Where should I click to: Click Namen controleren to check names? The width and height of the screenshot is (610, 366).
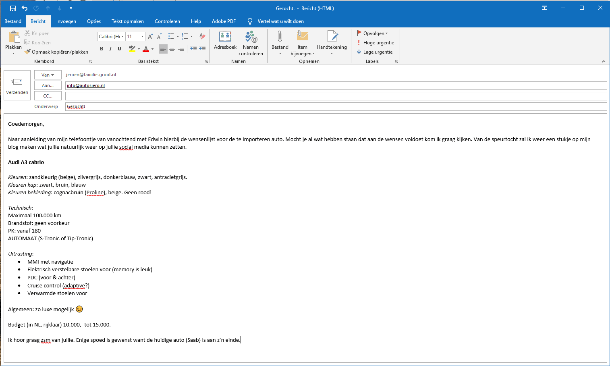click(x=251, y=43)
